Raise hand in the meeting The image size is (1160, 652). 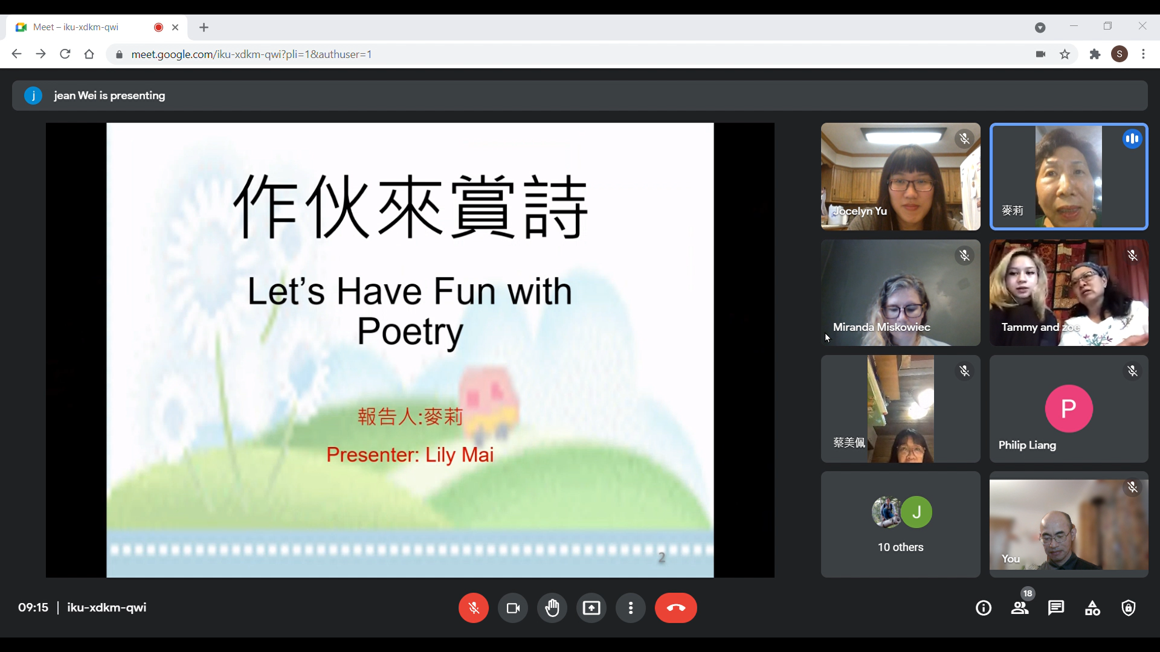click(x=552, y=608)
